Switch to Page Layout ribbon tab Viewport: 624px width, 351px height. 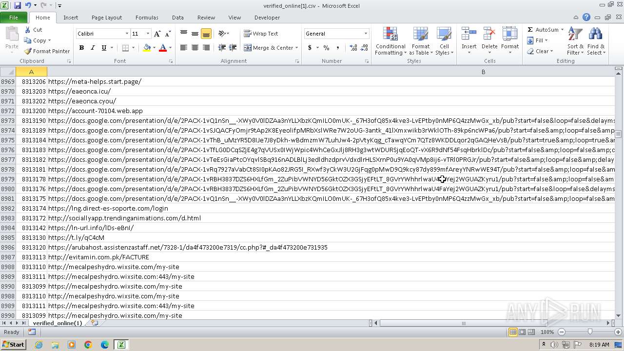(107, 18)
